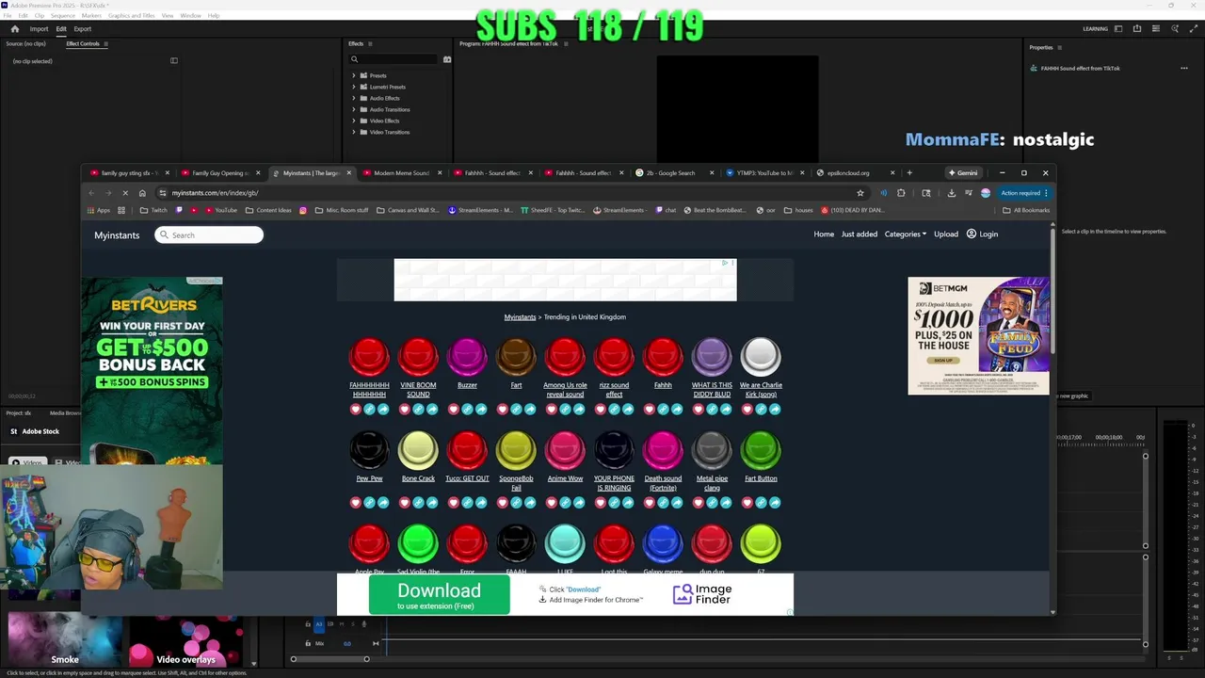Click Myinstants search box
This screenshot has width=1205, height=678.
[x=209, y=235]
